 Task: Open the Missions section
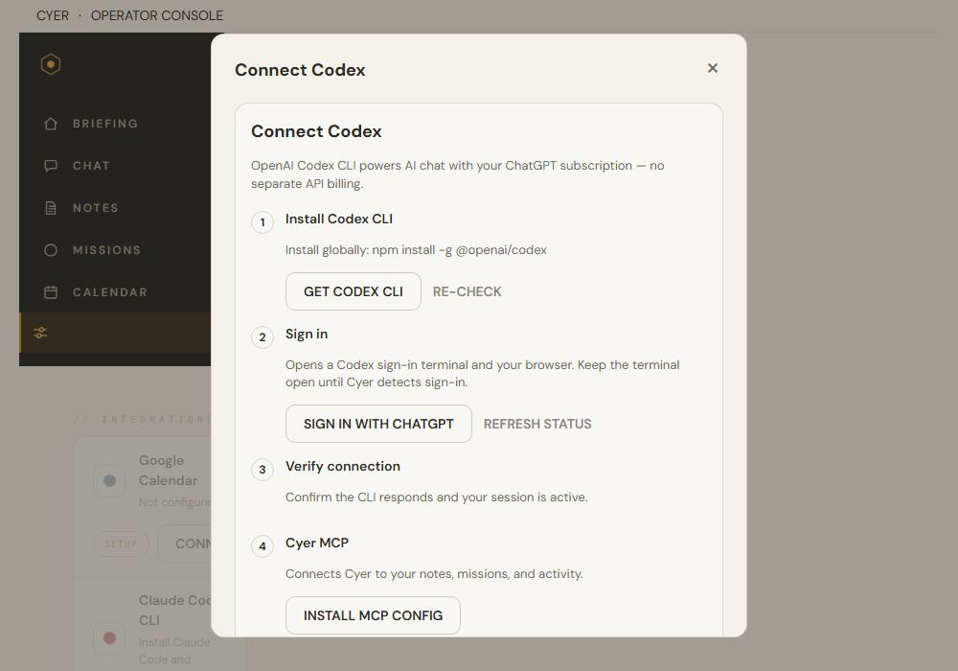[107, 250]
